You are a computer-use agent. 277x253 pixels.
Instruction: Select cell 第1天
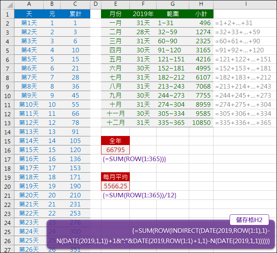[x=29, y=23]
